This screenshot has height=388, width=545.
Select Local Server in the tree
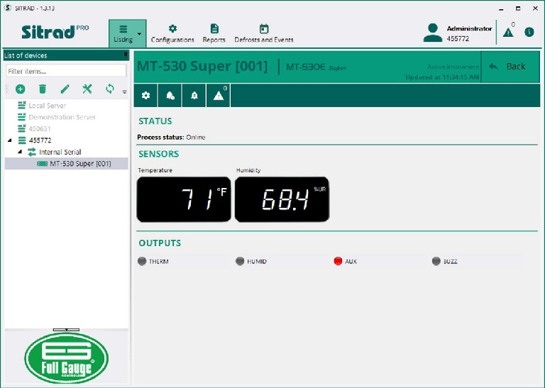click(x=47, y=105)
